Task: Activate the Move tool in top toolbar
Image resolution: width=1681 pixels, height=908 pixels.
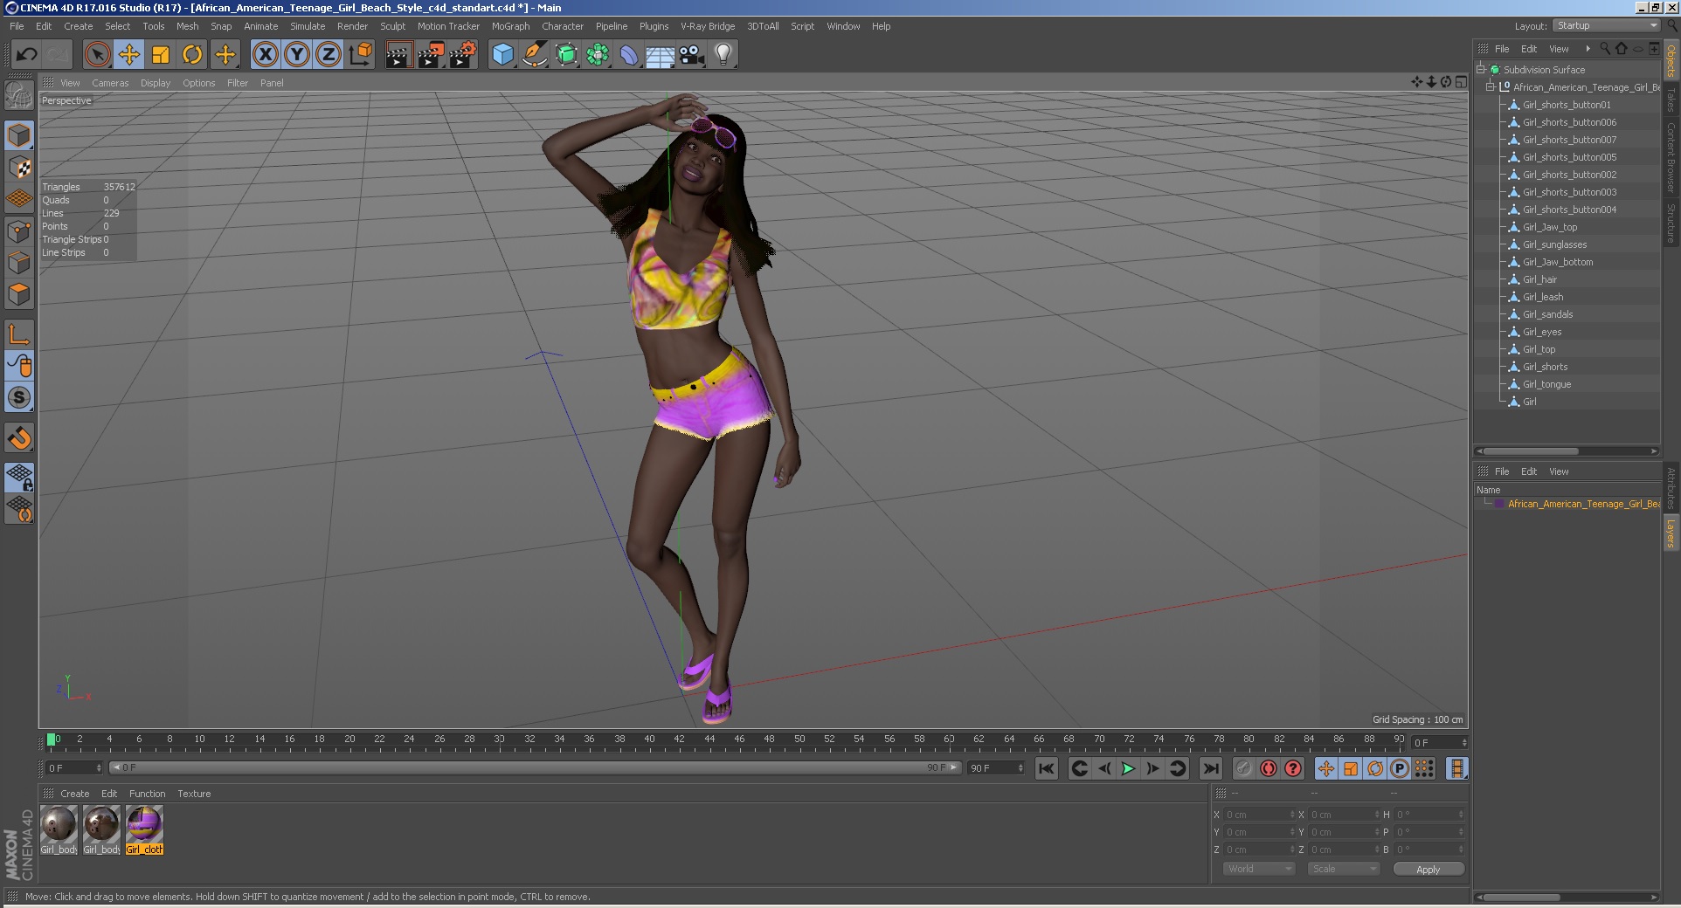Action: [x=129, y=55]
